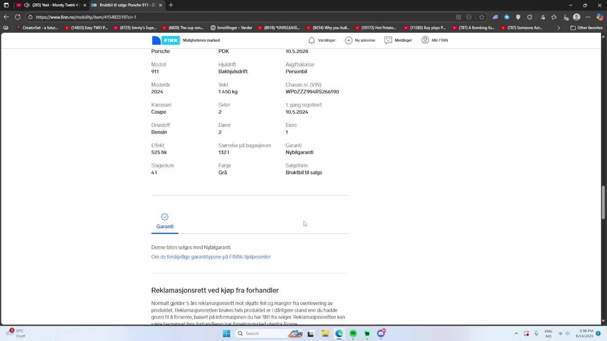The width and height of the screenshot is (607, 341).
Task: Click the FINN logo
Action: point(166,40)
